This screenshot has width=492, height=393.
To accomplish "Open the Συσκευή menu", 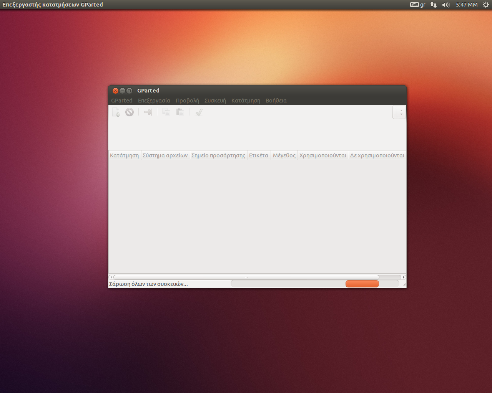I will point(215,101).
